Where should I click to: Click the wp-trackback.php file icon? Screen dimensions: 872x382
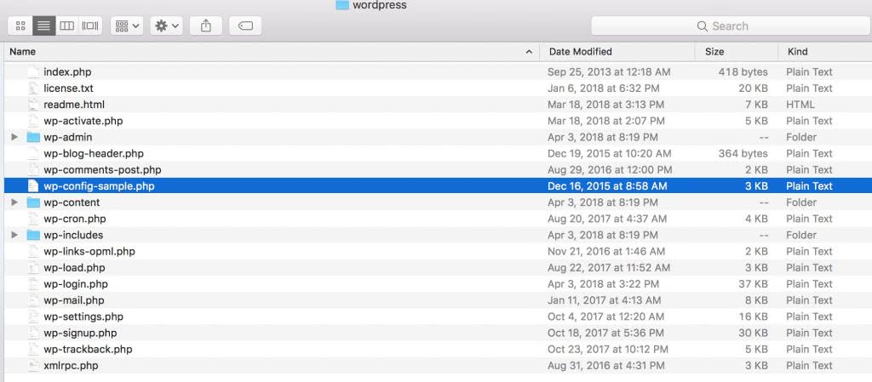(33, 349)
